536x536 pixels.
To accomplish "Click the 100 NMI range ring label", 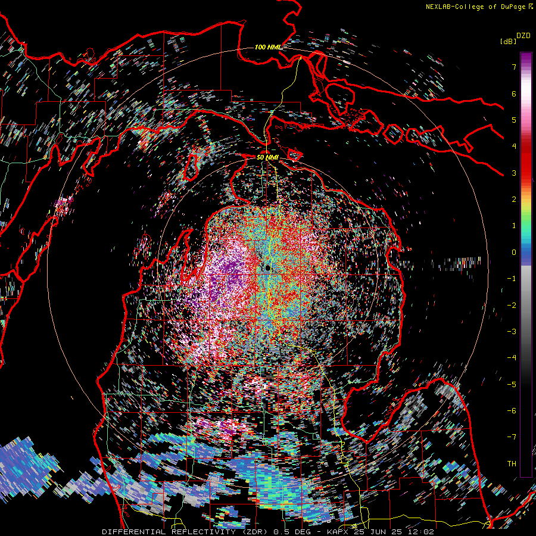I will point(267,47).
